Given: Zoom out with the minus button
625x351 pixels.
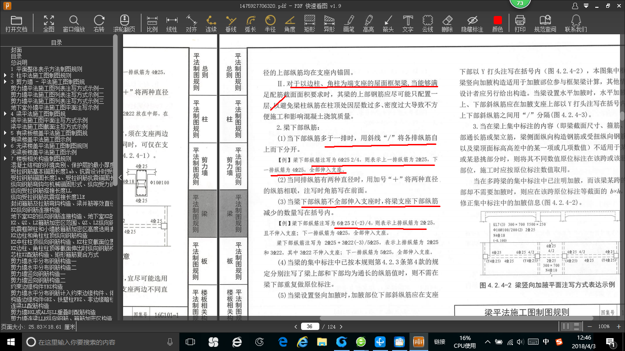Looking at the screenshot, I should point(590,326).
